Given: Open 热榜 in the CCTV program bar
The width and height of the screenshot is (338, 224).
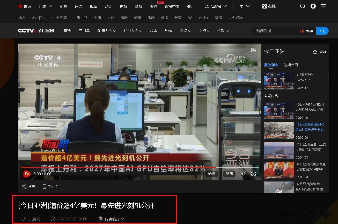Looking at the screenshot, I should [168, 31].
